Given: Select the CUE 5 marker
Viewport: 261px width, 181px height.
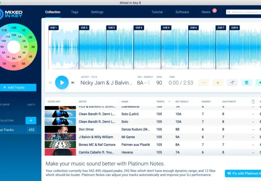Looking at the screenshot, I should pyautogui.click(x=166, y=28).
